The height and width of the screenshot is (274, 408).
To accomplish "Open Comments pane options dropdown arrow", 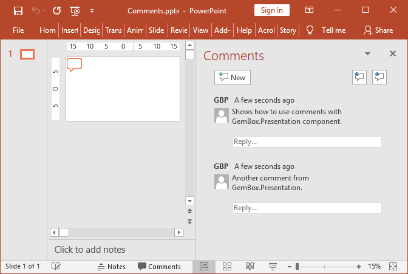I will click(367, 54).
